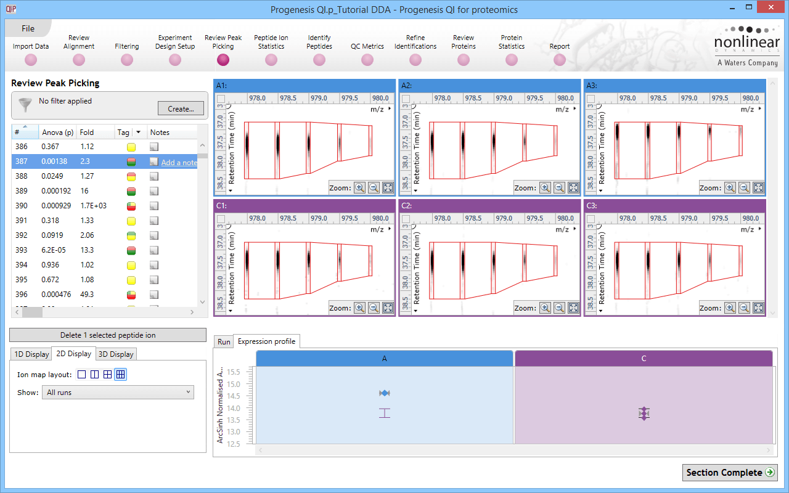Switch to the 3D Display tab
Viewport: 789px width, 493px height.
(x=116, y=354)
